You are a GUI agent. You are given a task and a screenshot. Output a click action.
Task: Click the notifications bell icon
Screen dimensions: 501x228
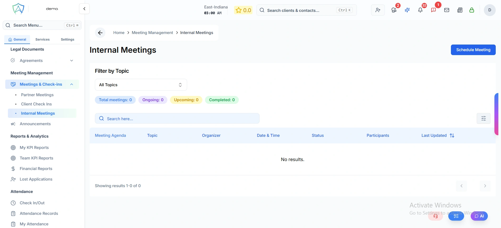(420, 10)
